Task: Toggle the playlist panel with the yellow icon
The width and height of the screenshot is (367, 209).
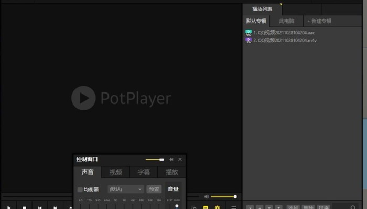Action: coord(206,207)
